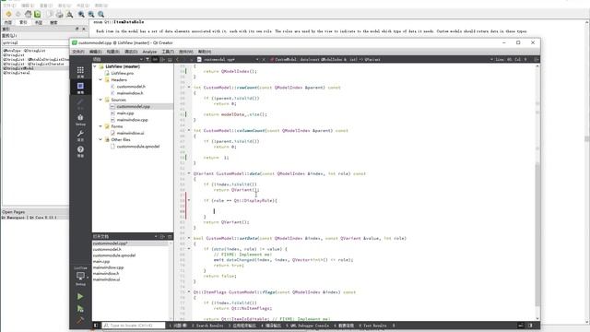Select mainwindow.ui under Forms

click(130, 133)
